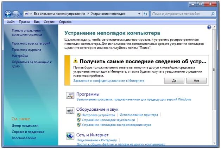Open 'Настройка устройства' troubleshooter

[98, 115]
